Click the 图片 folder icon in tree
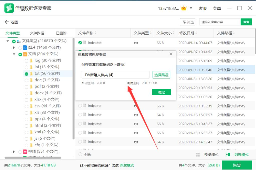 click(x=25, y=48)
